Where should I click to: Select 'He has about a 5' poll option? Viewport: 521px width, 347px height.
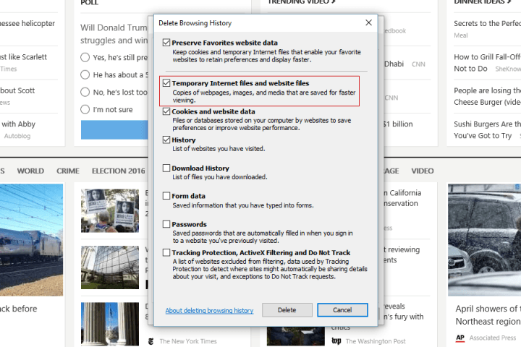coord(85,74)
